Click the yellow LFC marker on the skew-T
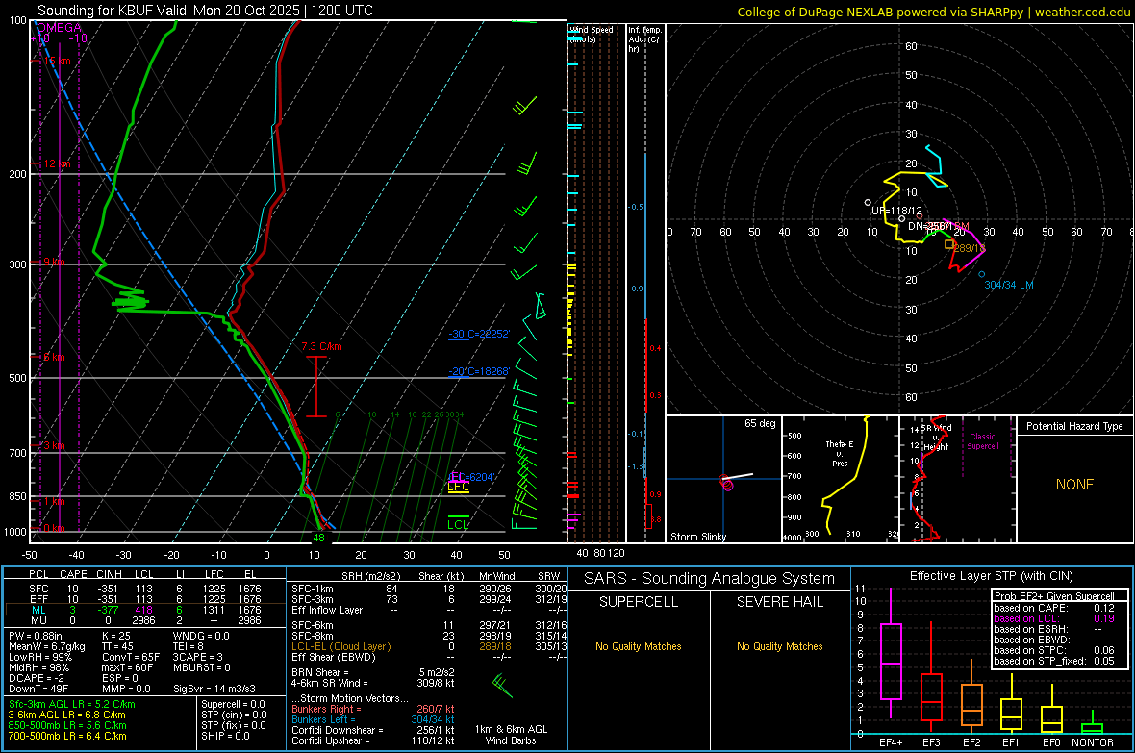Screen dimensions: 1135x753 (458, 487)
